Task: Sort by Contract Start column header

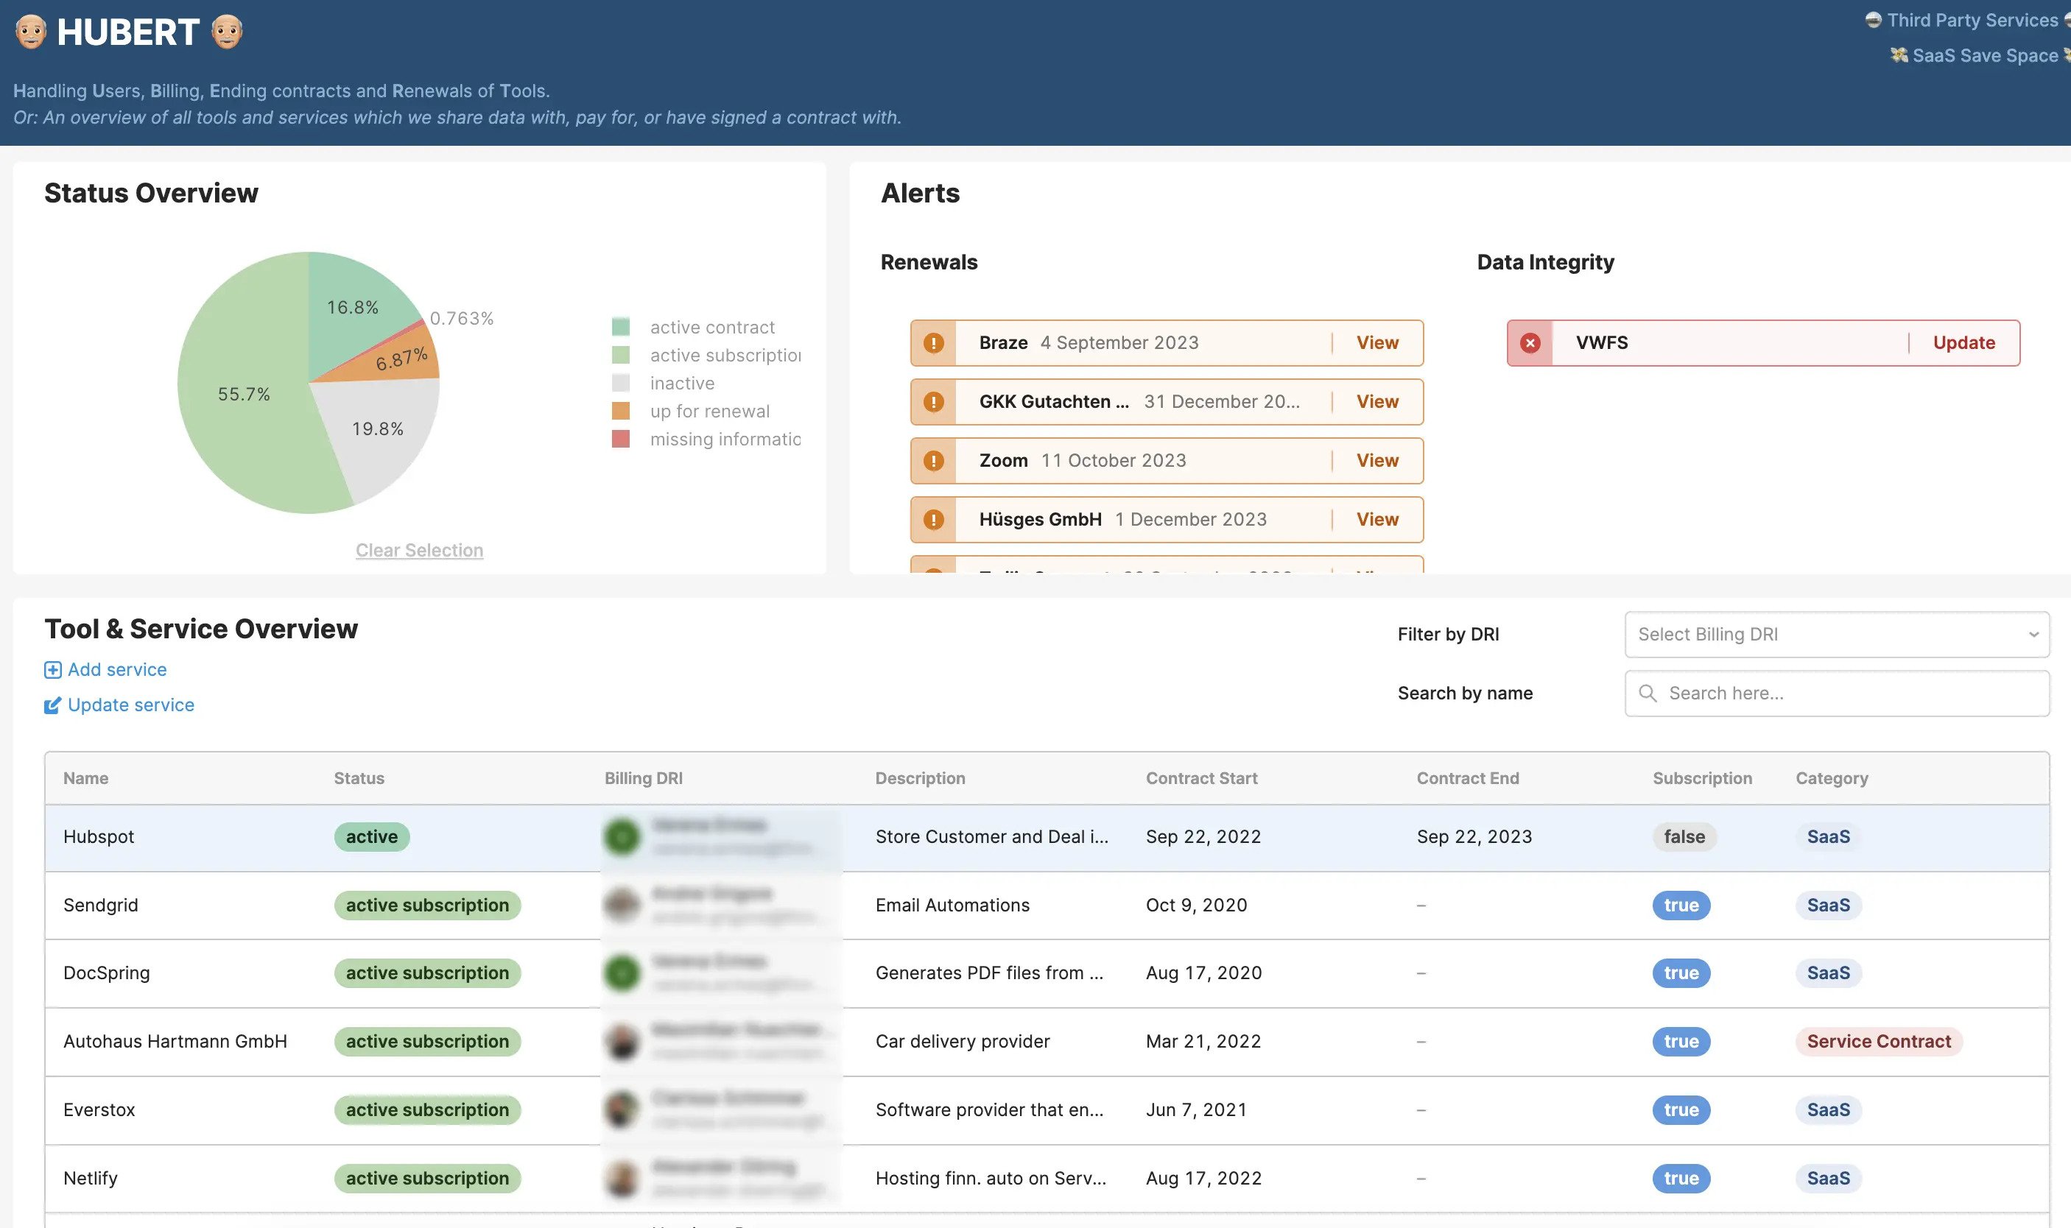Action: coord(1201,778)
